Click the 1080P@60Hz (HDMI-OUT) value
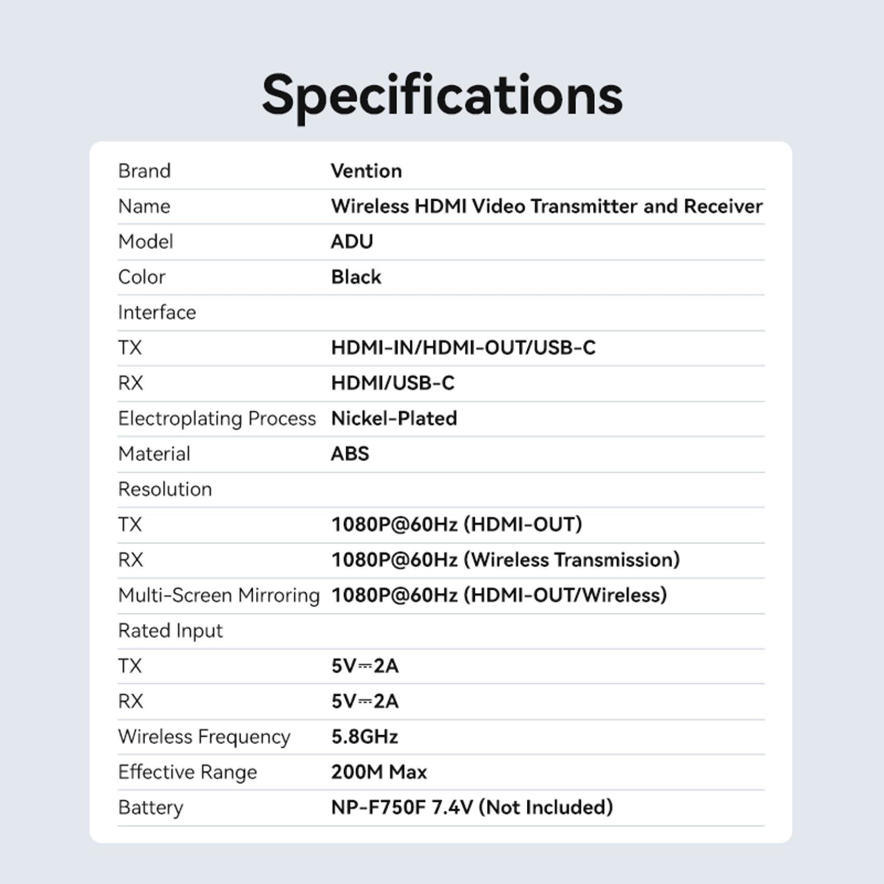This screenshot has width=884, height=884. [x=457, y=525]
